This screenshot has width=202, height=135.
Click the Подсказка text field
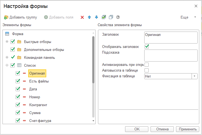tap(171, 56)
